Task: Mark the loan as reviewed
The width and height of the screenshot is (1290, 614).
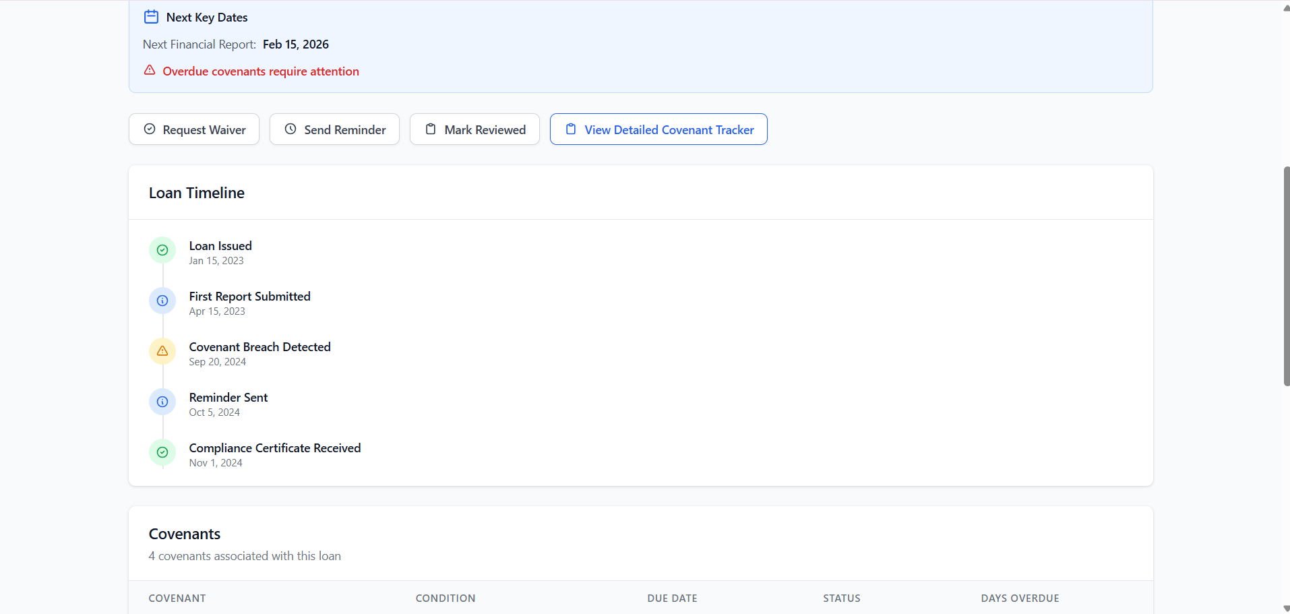Action: [x=474, y=129]
